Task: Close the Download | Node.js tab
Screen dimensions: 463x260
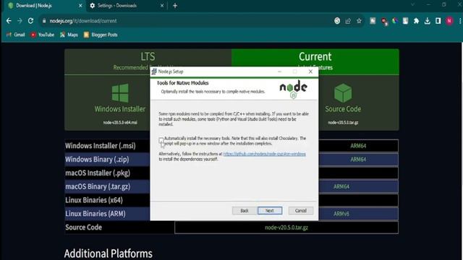Action: (80, 6)
